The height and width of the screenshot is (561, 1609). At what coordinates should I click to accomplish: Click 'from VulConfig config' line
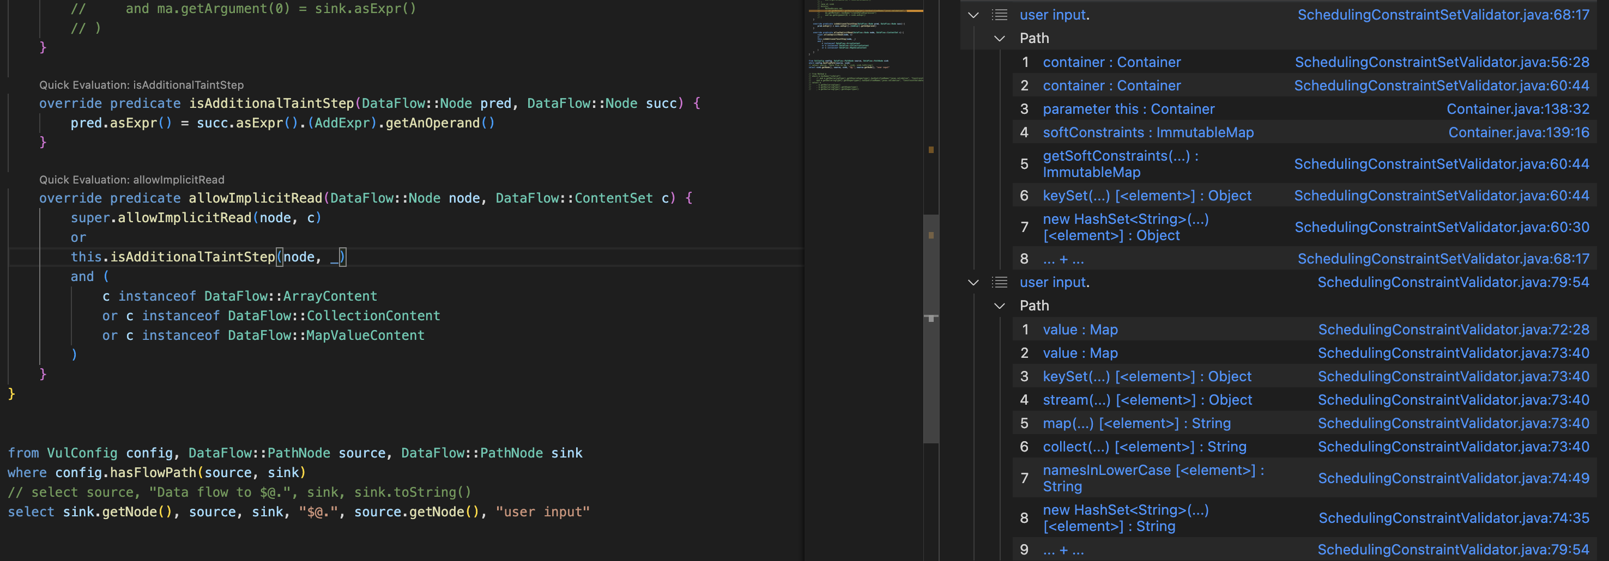[x=295, y=454]
